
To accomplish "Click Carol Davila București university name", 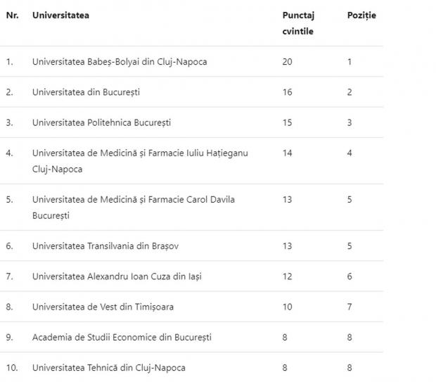I will click(x=134, y=207).
